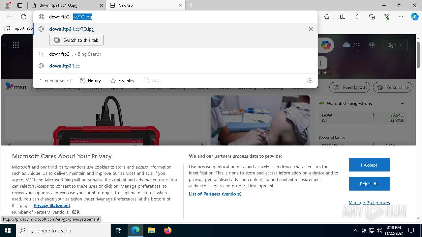Select the down.ftp21.cc suggestion
This screenshot has height=237, width=422.
click(175, 66)
